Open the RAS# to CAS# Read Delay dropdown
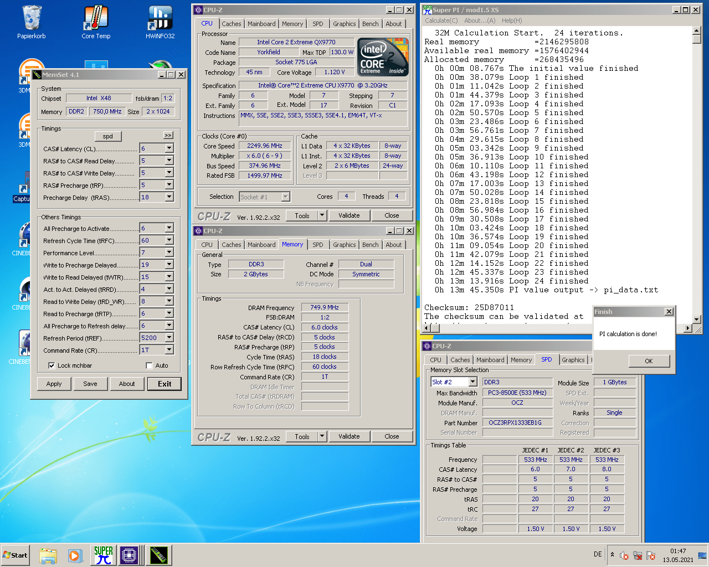709x567 pixels. [169, 161]
